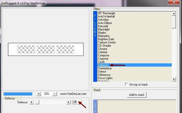Click the Defocus slider right arrow

[x=68, y=102]
